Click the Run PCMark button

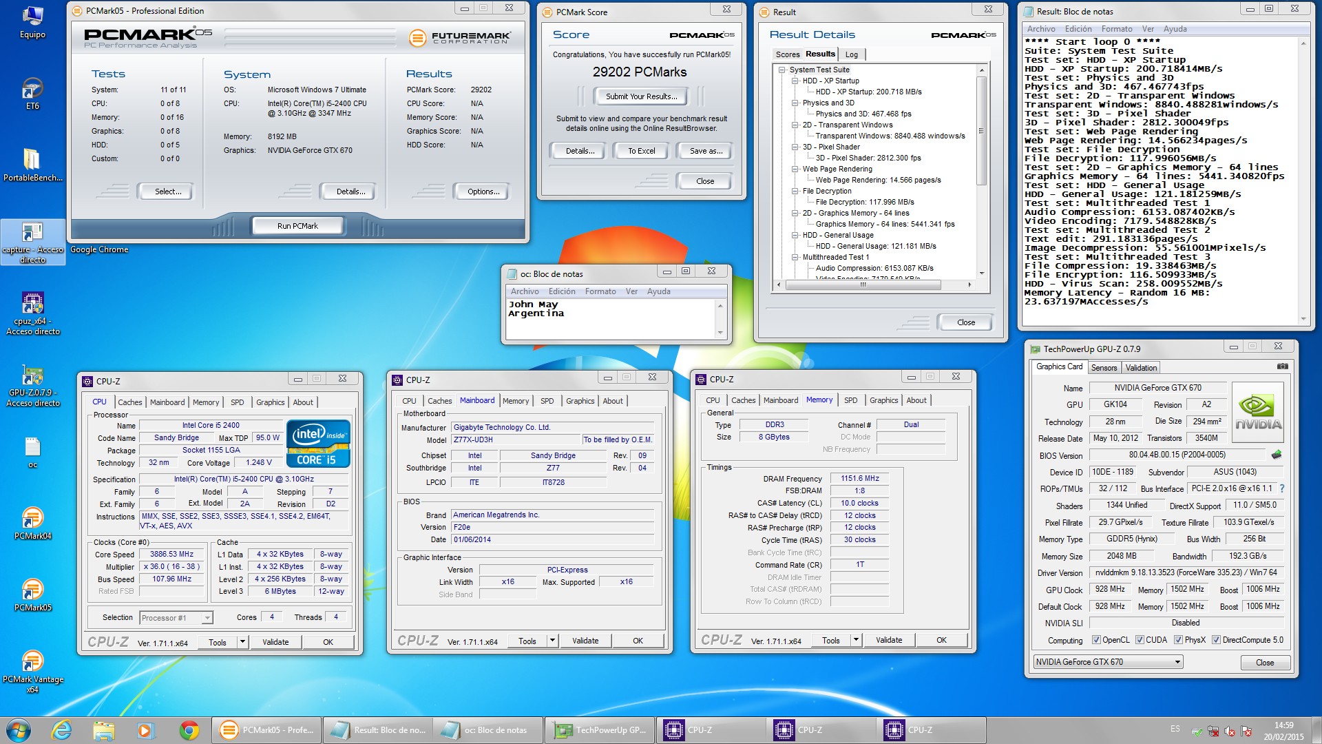point(297,226)
